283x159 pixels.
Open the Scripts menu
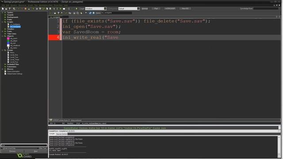(30, 5)
